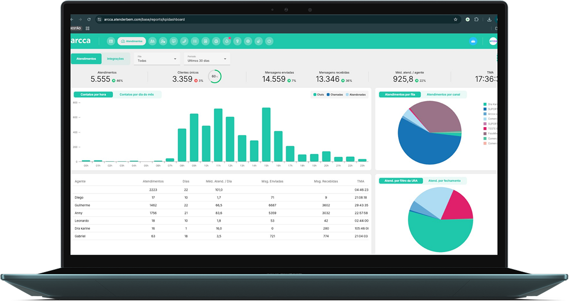Open the settings gear icon in navbar

pos(248,42)
